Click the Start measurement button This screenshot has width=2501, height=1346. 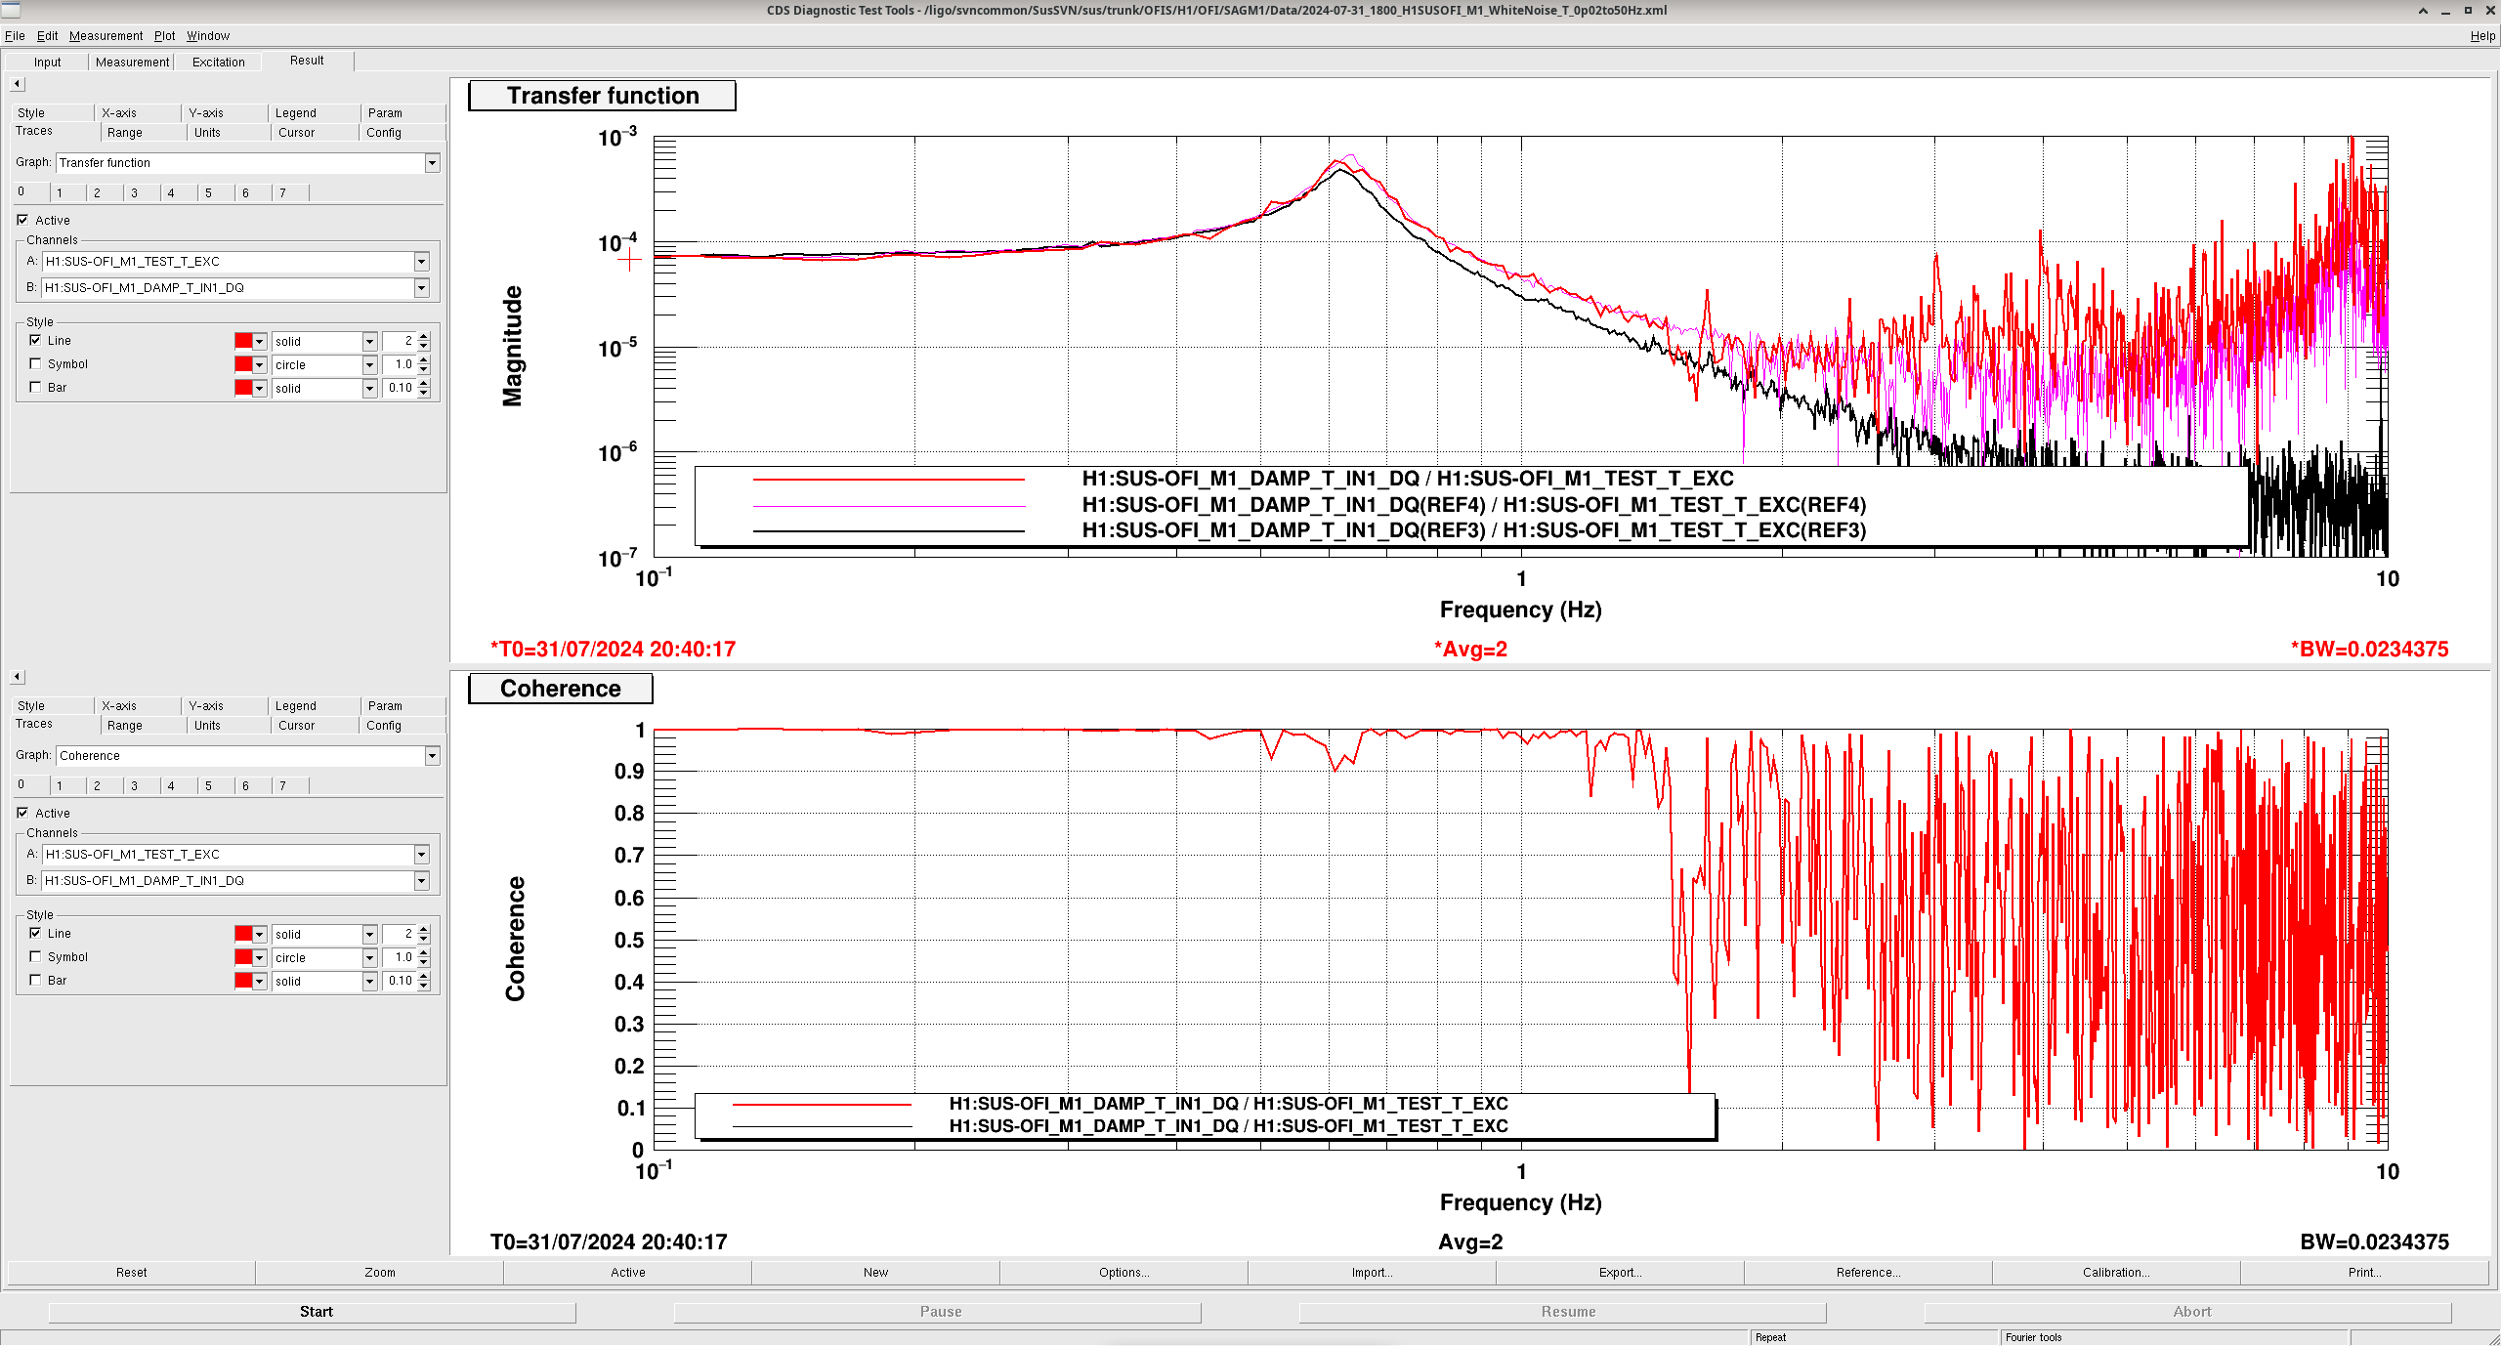[x=313, y=1312]
